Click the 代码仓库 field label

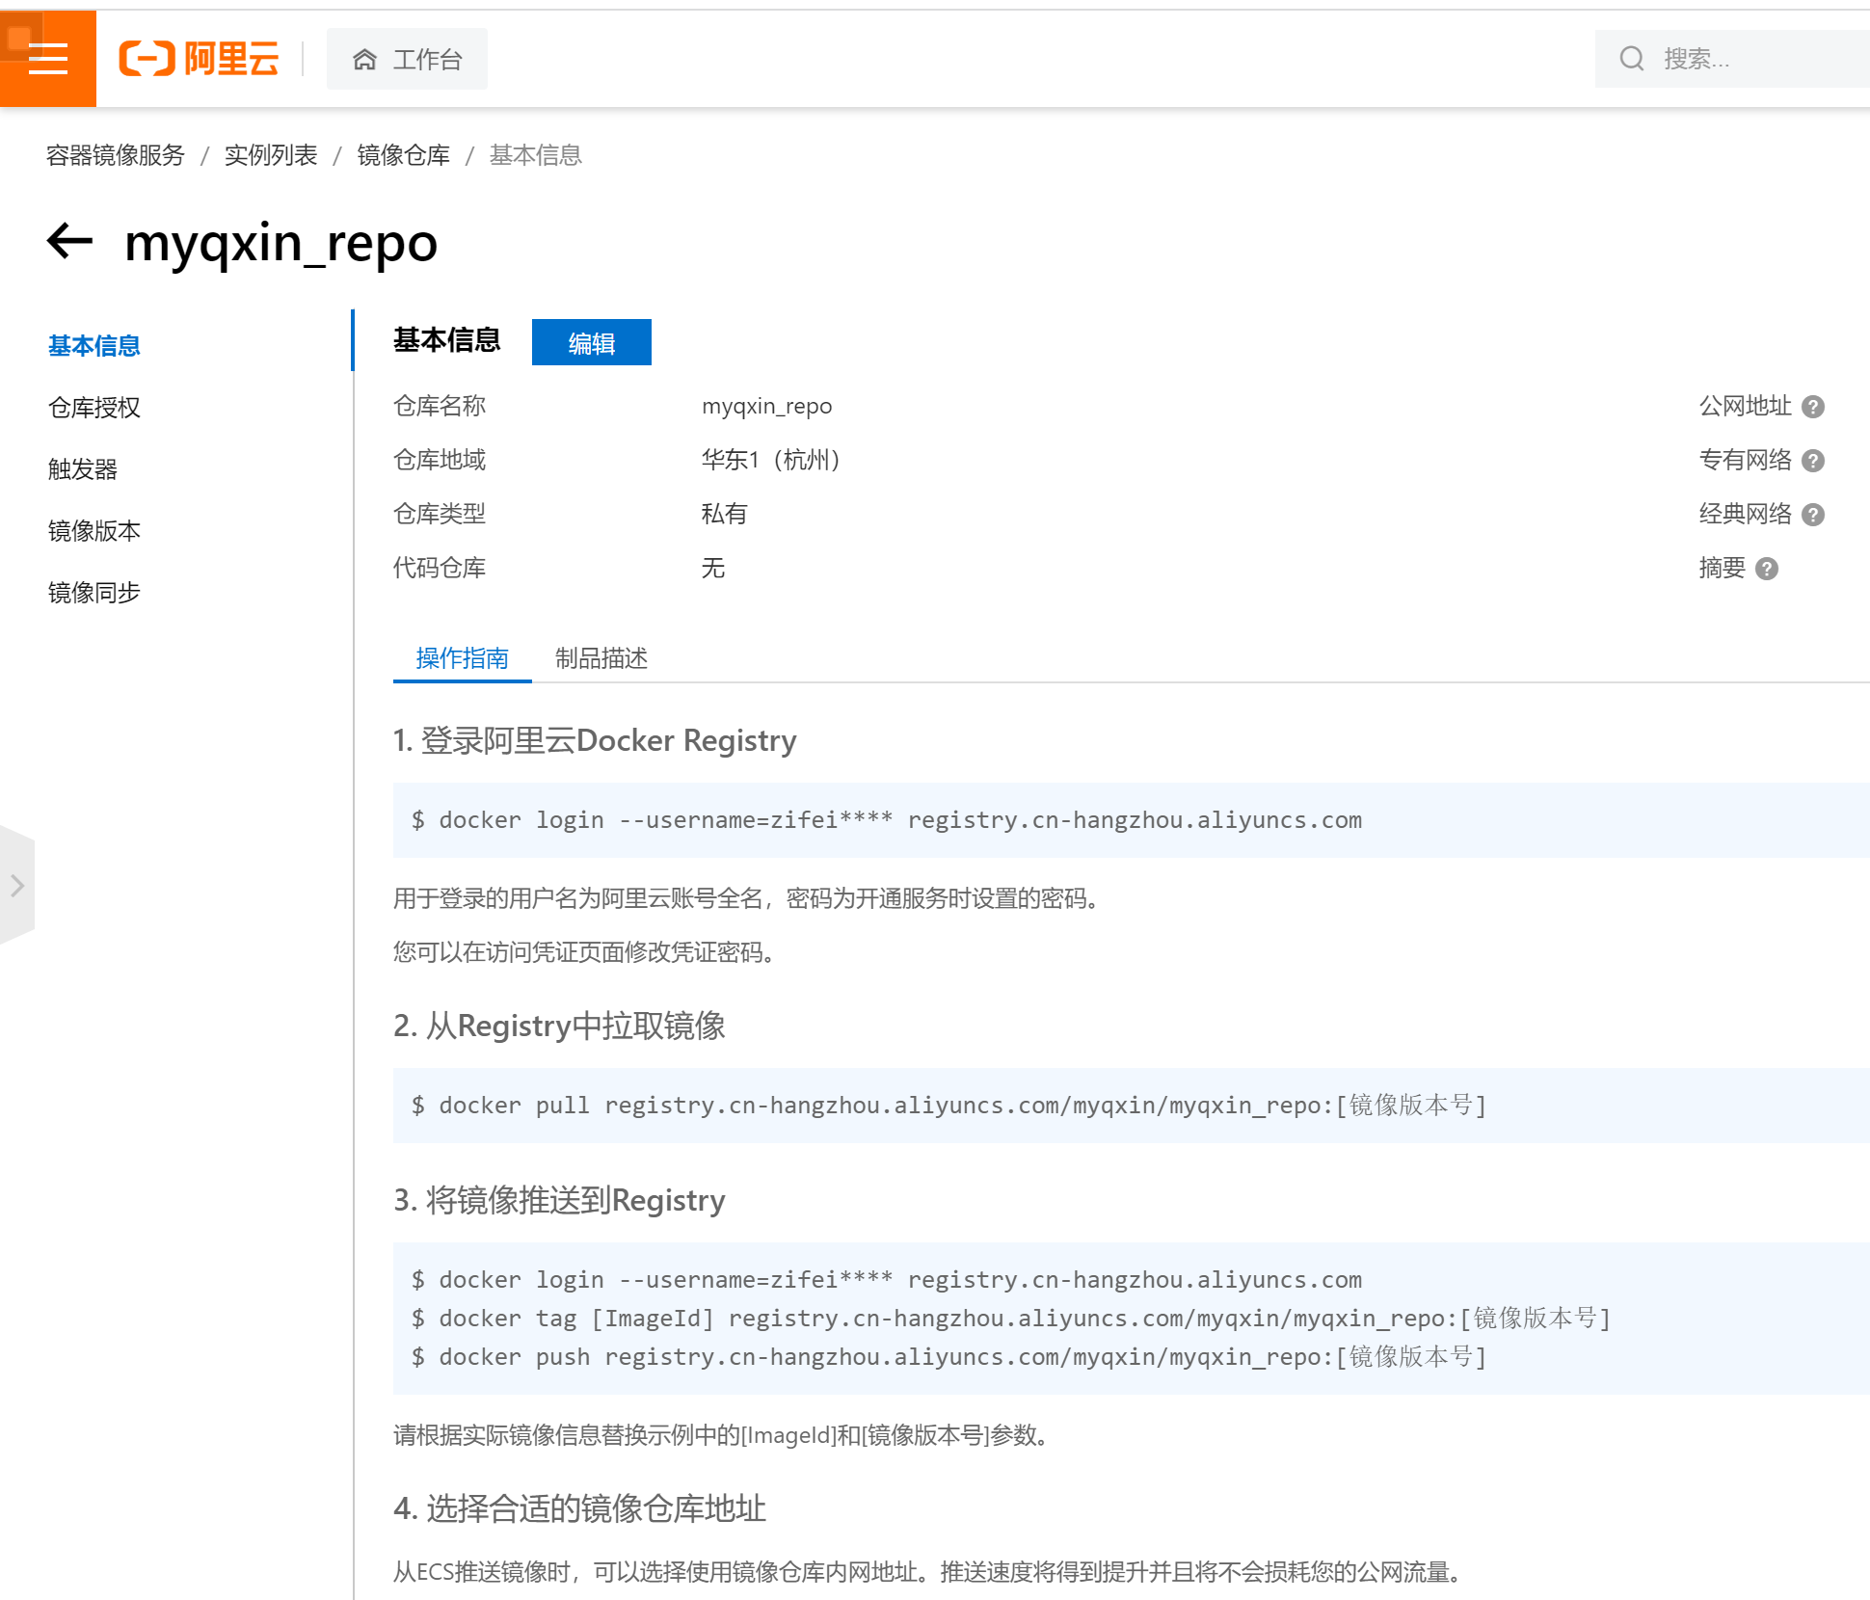[440, 568]
